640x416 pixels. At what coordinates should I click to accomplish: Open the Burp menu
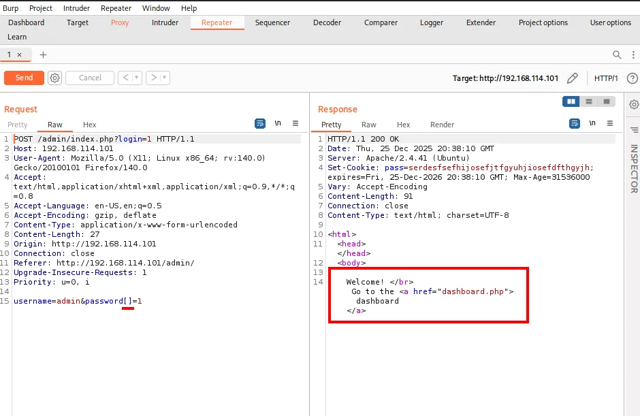[x=11, y=8]
